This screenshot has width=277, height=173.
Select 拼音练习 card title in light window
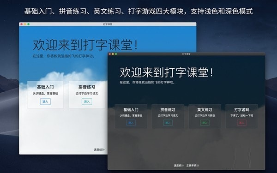(87, 87)
